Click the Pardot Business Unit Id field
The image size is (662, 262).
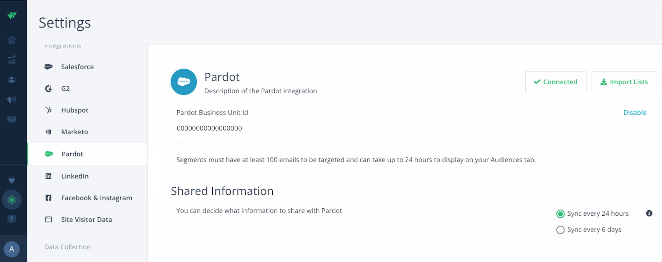232,128
